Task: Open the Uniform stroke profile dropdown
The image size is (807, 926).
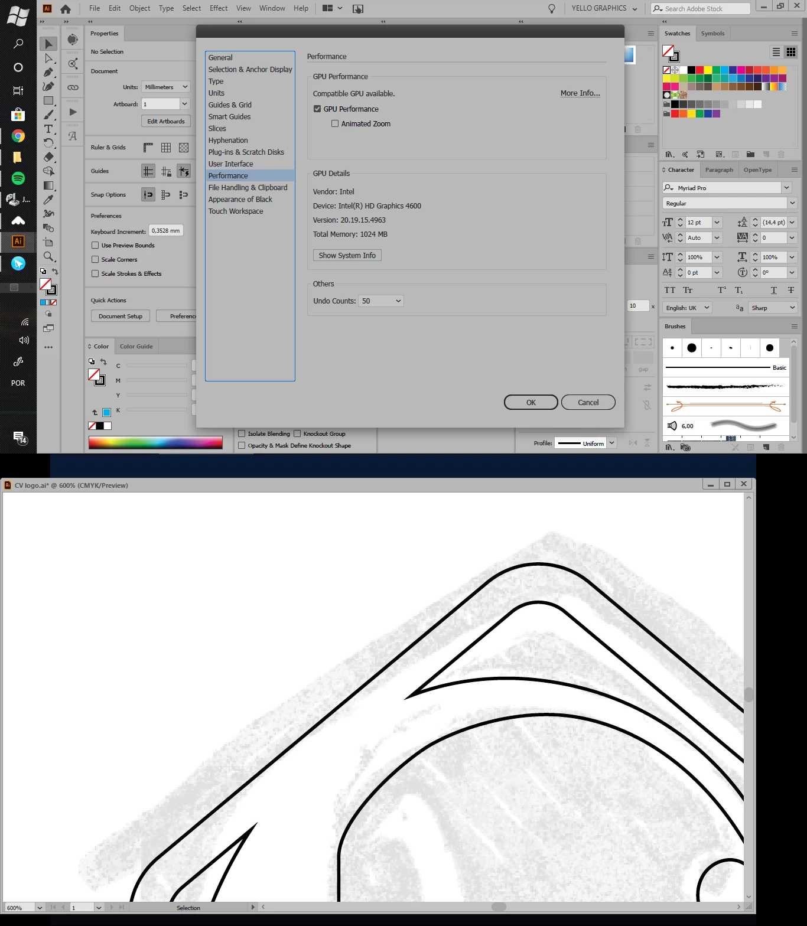Action: 612,443
